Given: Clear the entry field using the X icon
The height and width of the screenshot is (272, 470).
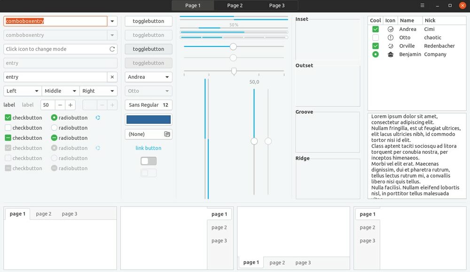Looking at the screenshot, I should click(112, 77).
